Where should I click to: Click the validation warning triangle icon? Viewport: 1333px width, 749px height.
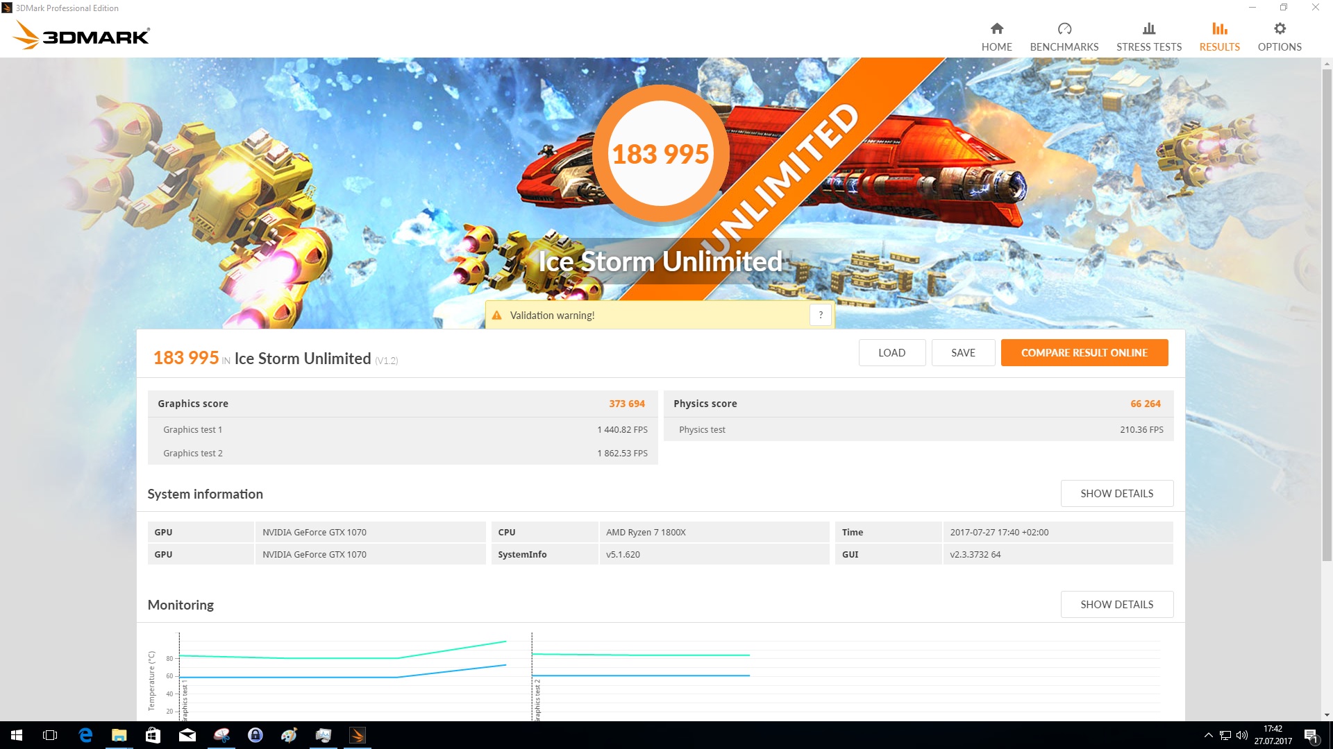(x=497, y=316)
